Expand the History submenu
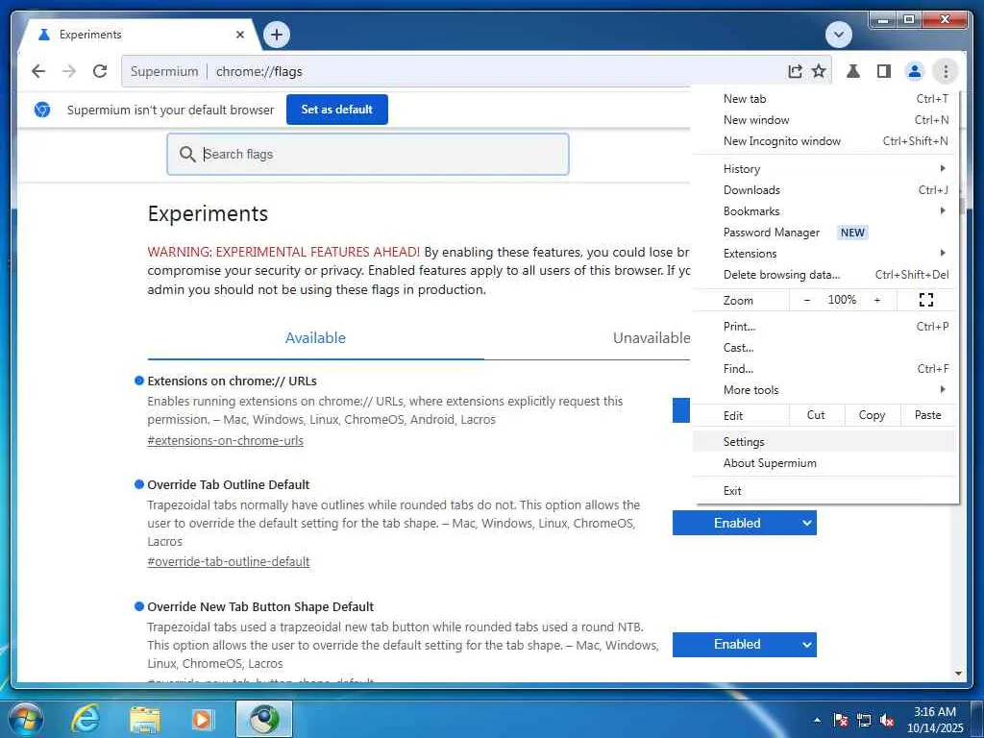The height and width of the screenshot is (738, 984). click(x=825, y=169)
